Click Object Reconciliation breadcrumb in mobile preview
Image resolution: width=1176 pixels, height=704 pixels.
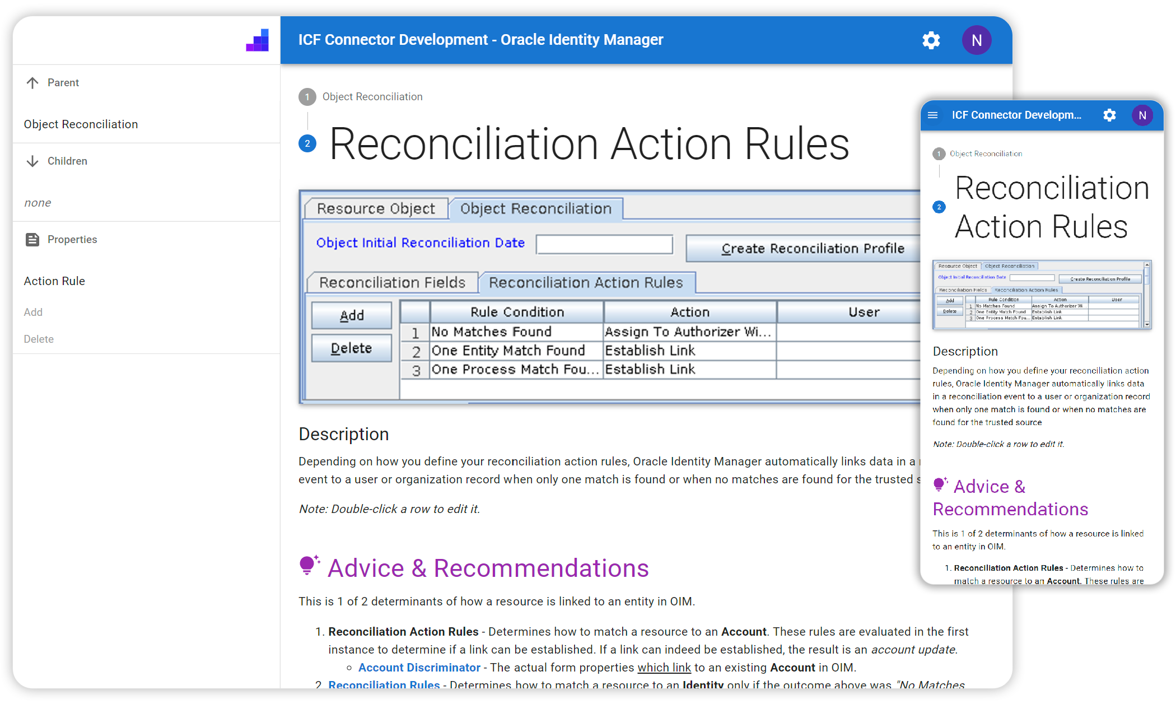986,154
